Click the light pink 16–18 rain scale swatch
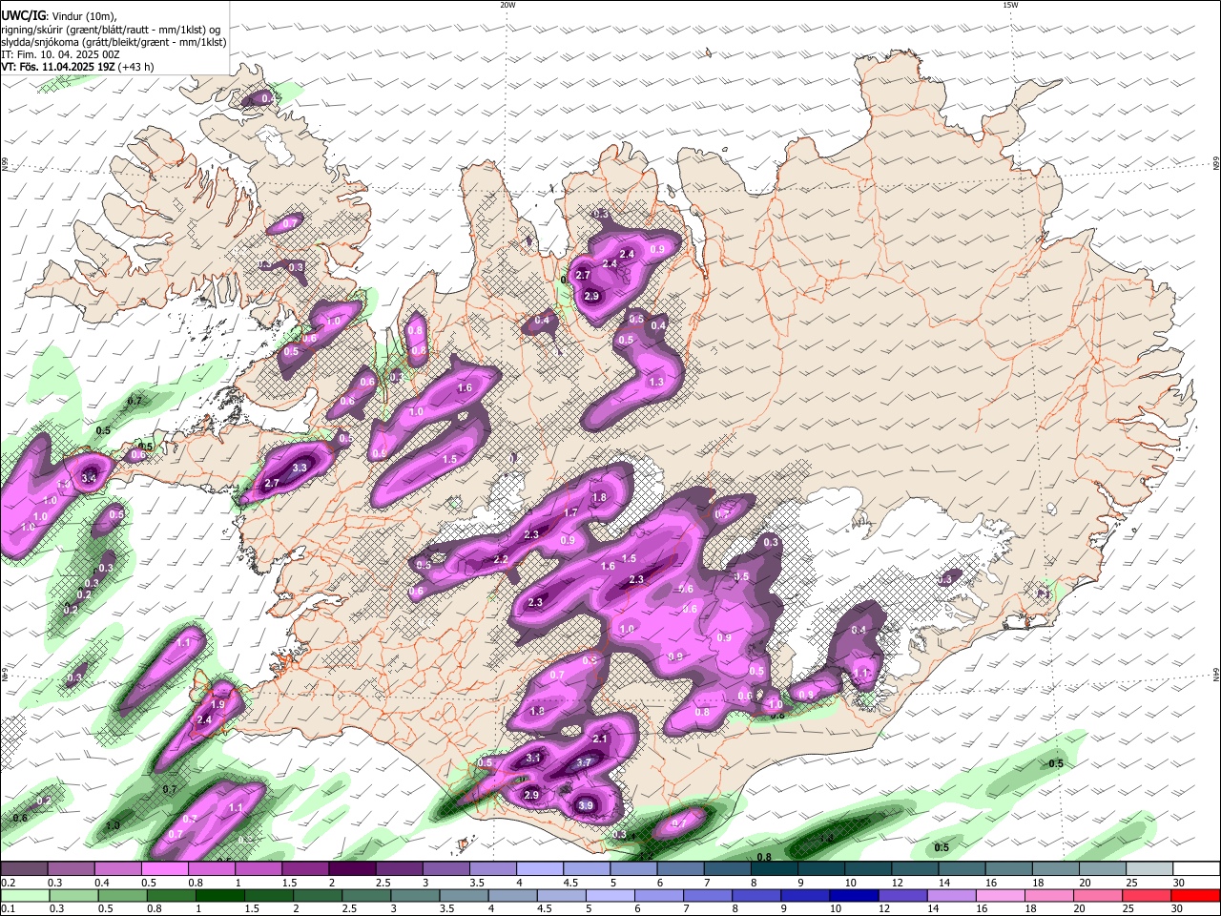1221x916 pixels. coord(1001,895)
